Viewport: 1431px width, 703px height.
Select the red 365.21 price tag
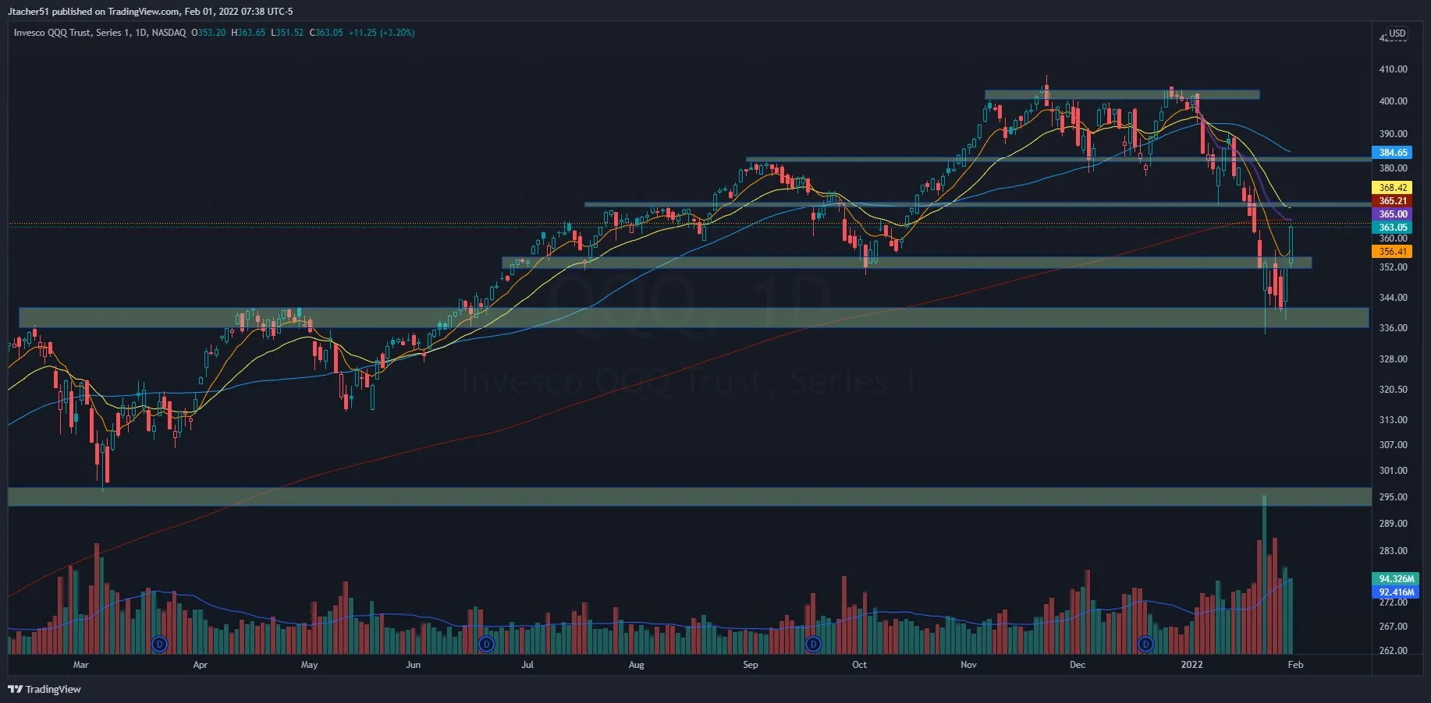[x=1393, y=201]
